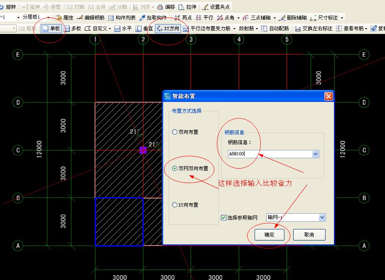The height and width of the screenshot is (280, 385).
Task: Activate 拾取构件 pick component
Action: (153, 18)
